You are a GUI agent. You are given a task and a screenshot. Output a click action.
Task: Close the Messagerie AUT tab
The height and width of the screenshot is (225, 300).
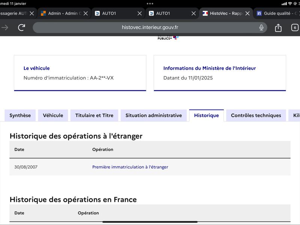click(x=32, y=13)
